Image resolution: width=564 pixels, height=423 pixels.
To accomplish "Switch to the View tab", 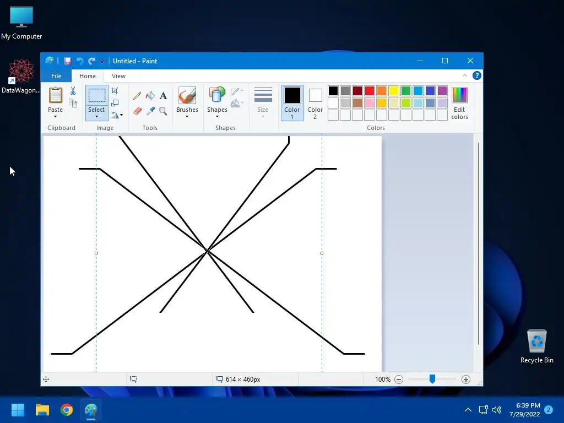I will [119, 76].
